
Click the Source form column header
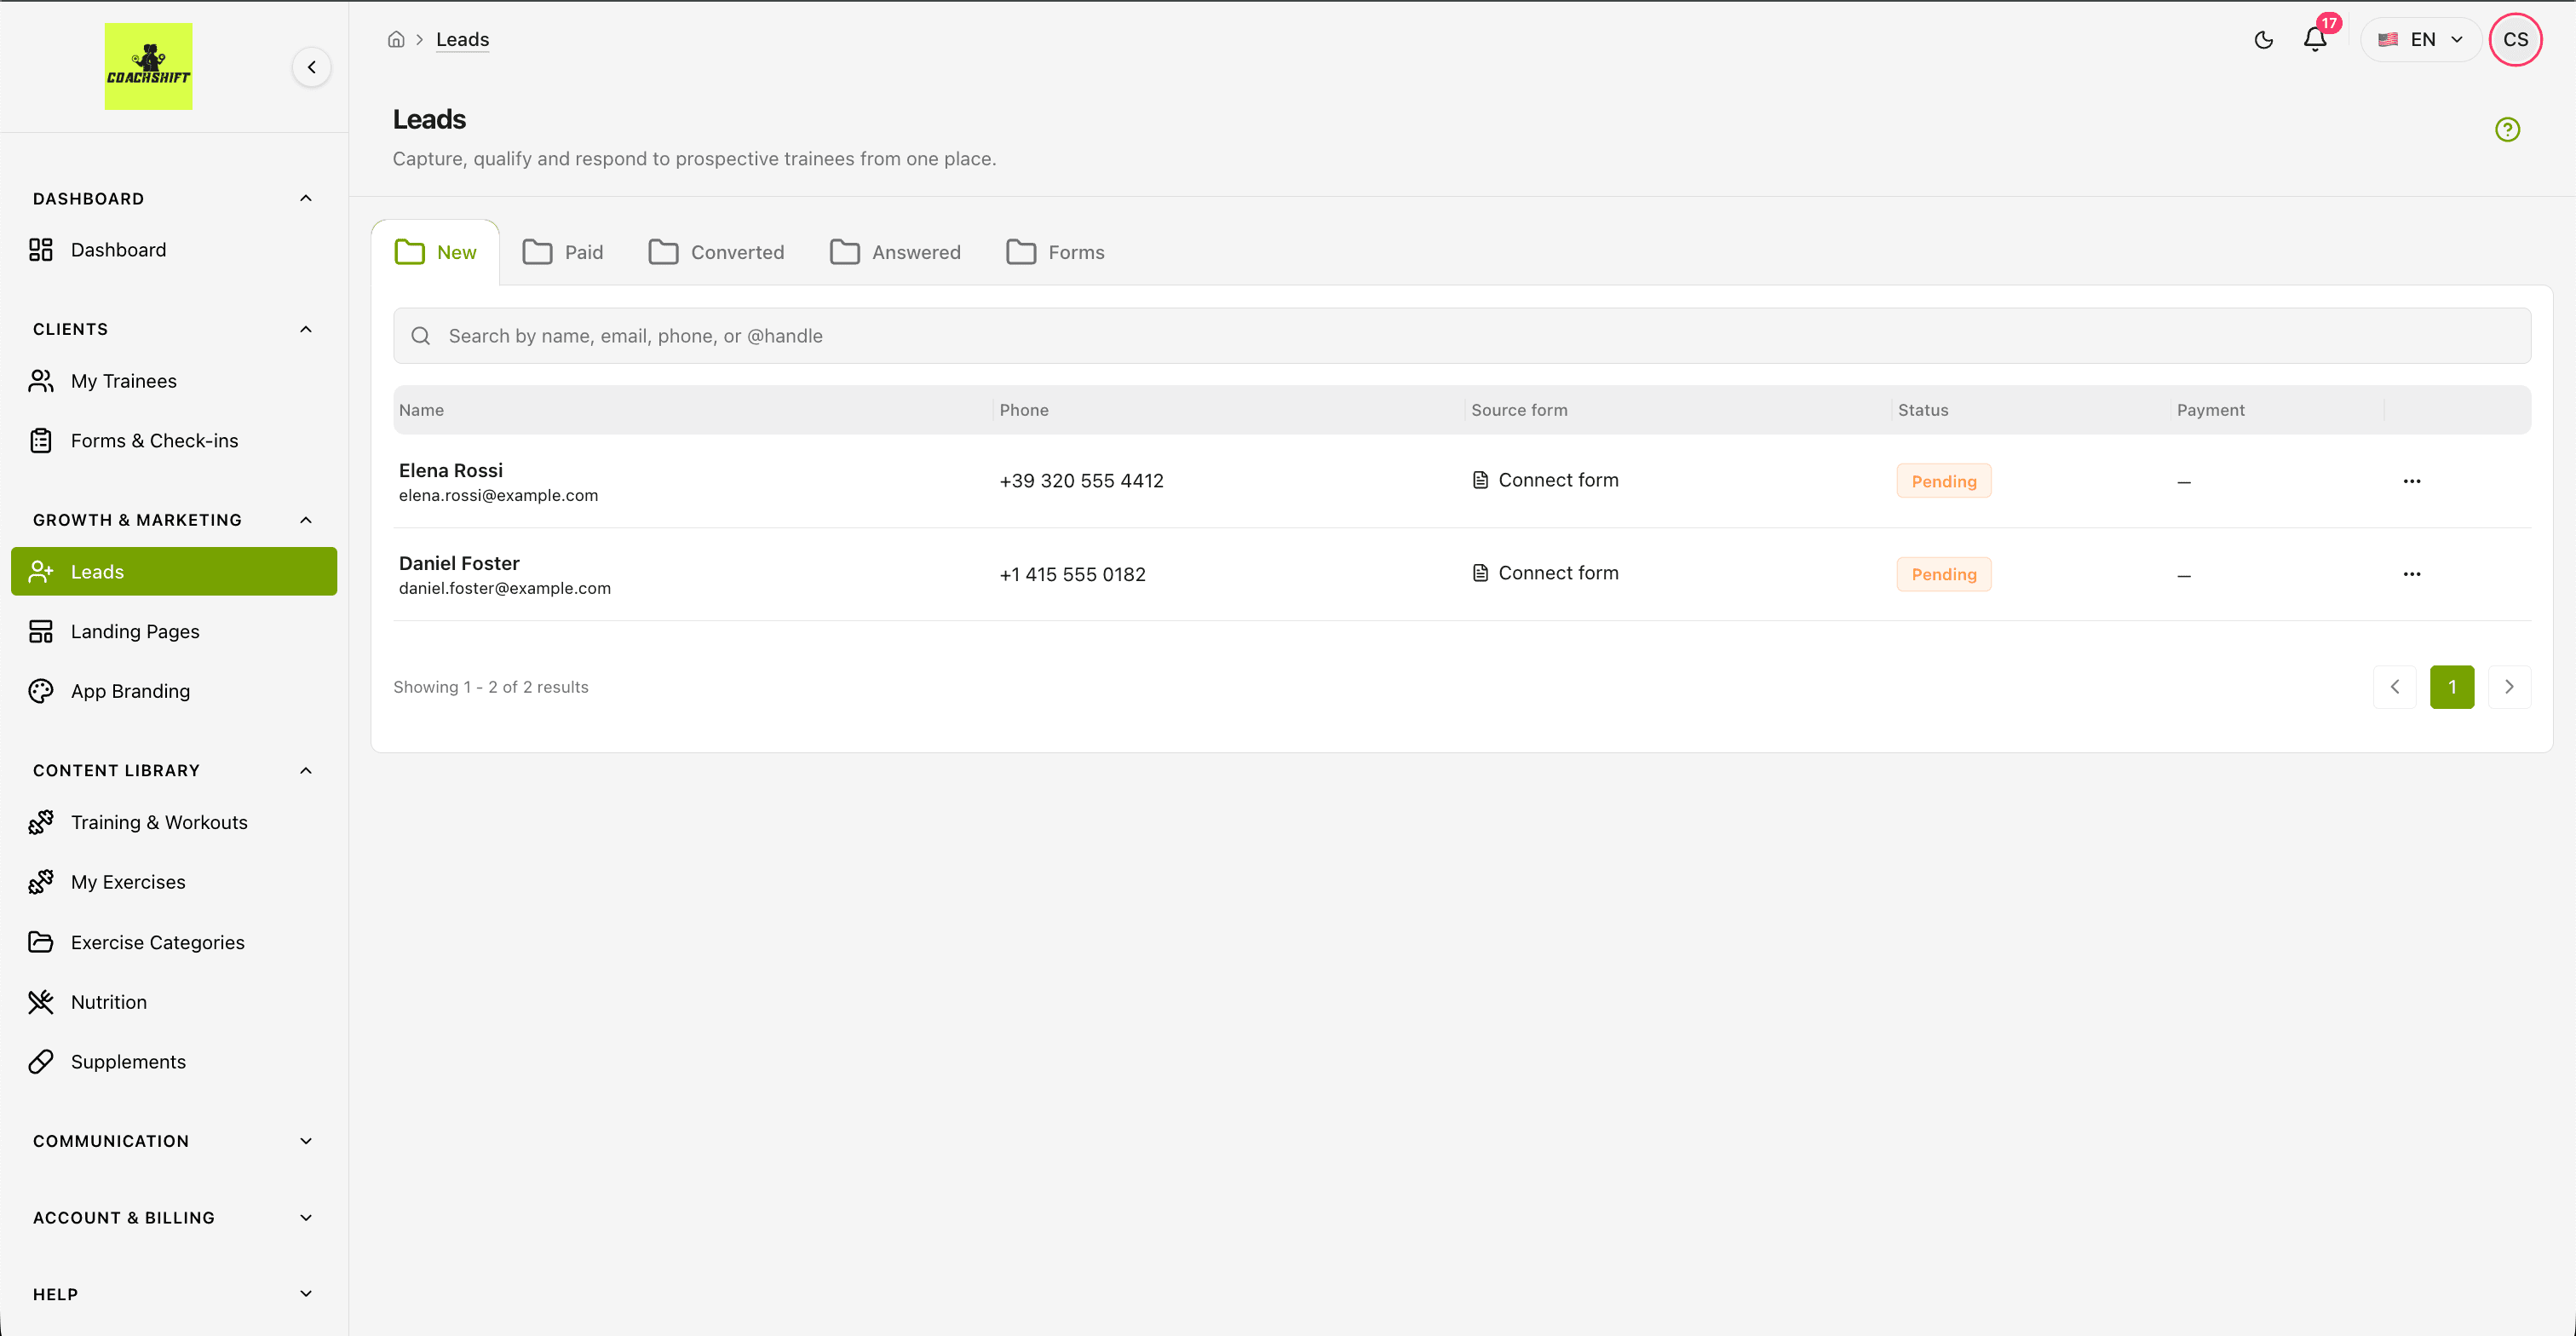1519,410
